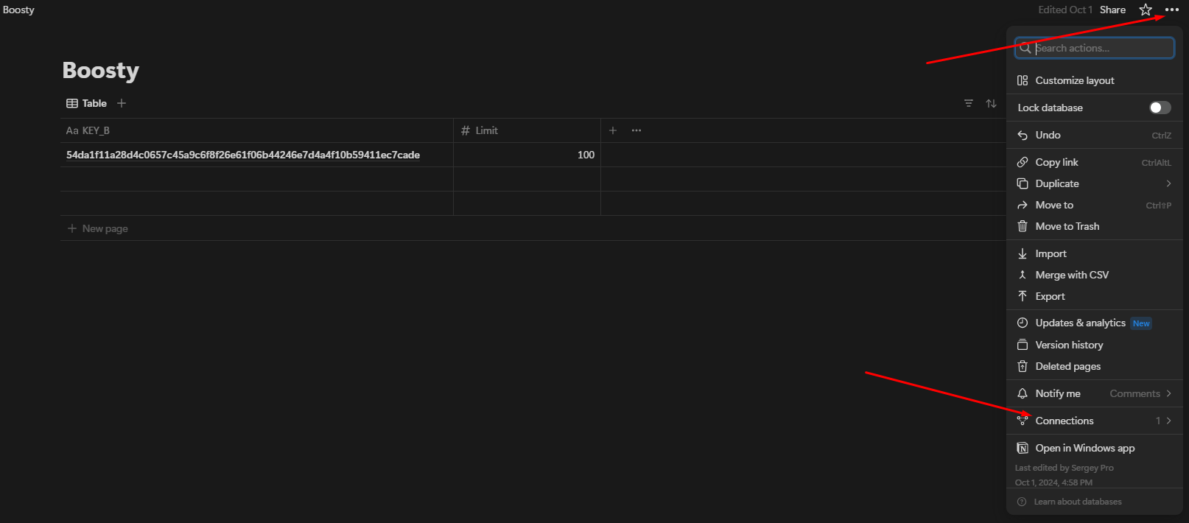Click the Import download icon

(1023, 253)
